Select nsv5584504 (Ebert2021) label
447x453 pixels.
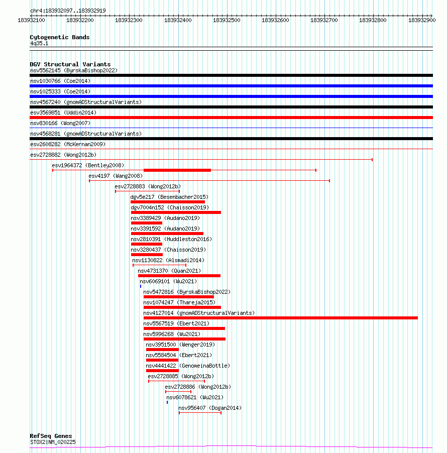click(x=179, y=355)
